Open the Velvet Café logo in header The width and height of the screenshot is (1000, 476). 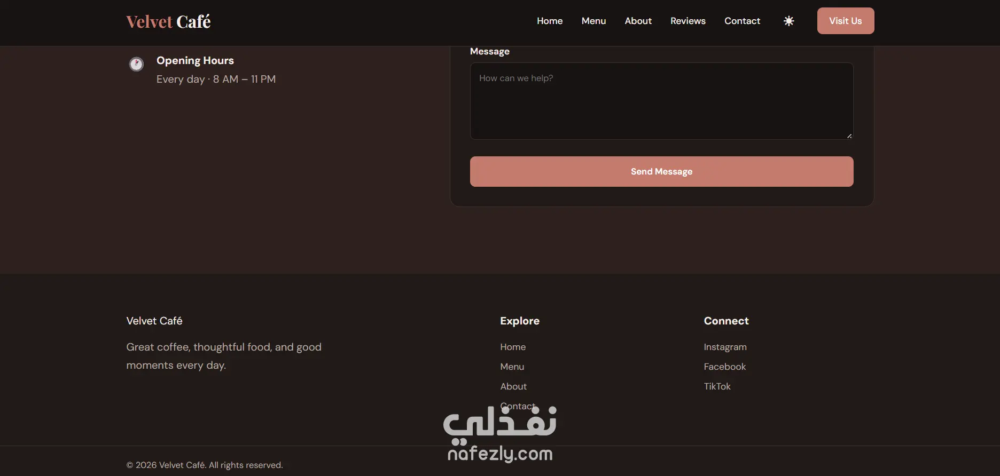click(168, 21)
